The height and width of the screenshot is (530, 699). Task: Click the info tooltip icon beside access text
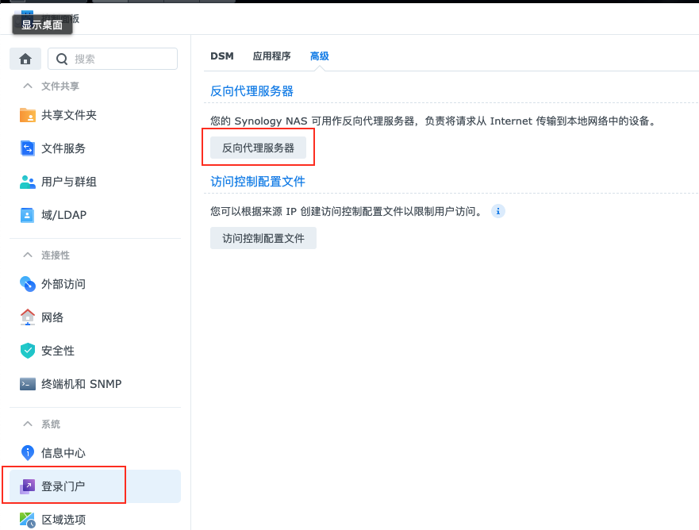point(497,212)
